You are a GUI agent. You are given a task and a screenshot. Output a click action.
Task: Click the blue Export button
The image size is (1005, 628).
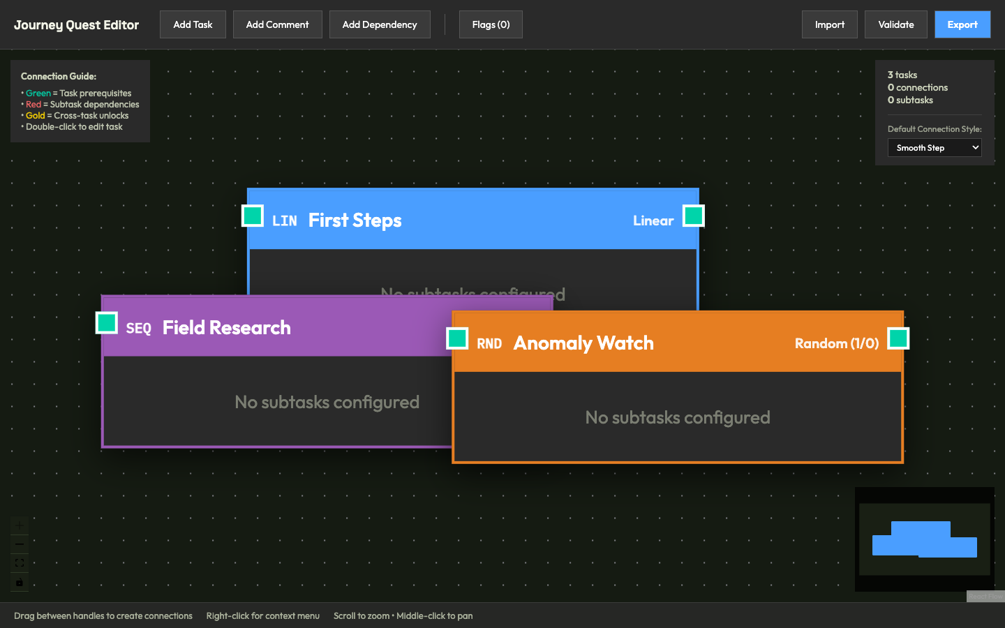(962, 24)
